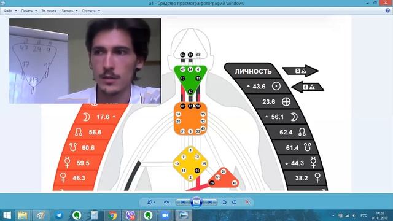This screenshot has width=393, height=221.
Task: Rotate the photo counterclockwise
Action: click(x=224, y=202)
